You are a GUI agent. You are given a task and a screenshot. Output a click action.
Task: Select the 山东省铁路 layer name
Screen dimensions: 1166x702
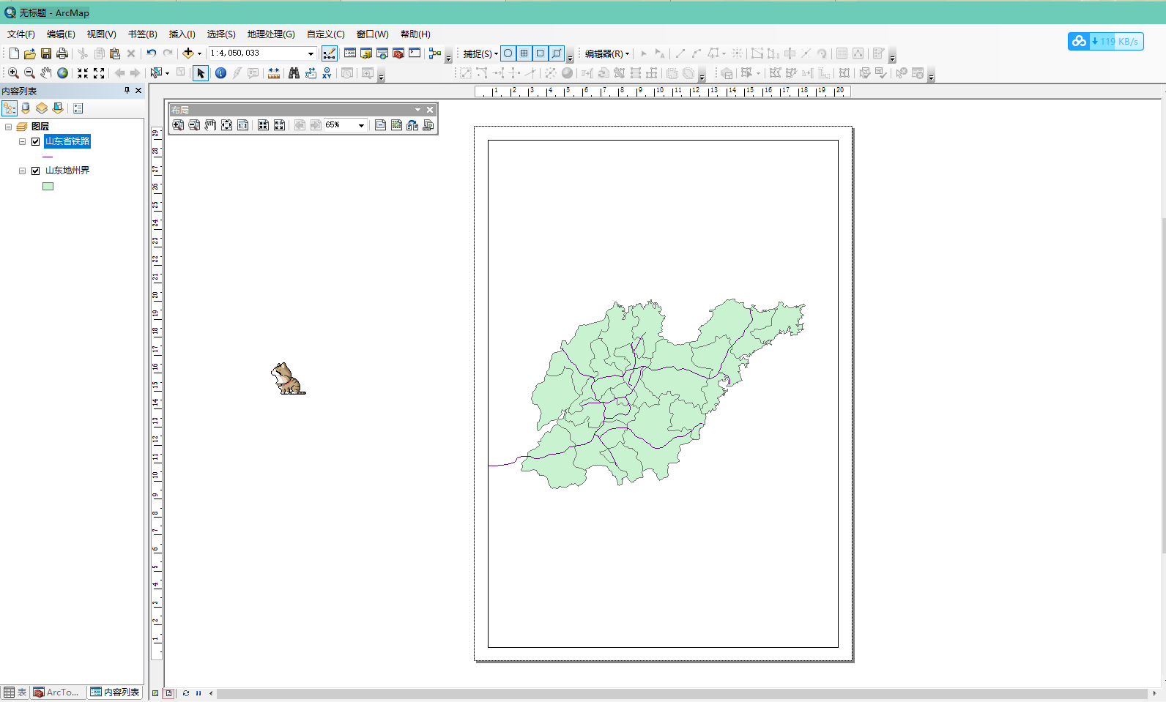click(67, 141)
